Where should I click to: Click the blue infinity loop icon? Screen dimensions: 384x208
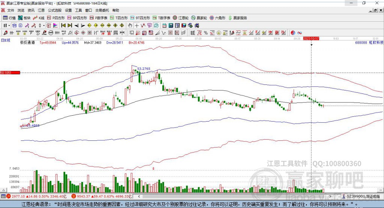[x=300, y=33]
